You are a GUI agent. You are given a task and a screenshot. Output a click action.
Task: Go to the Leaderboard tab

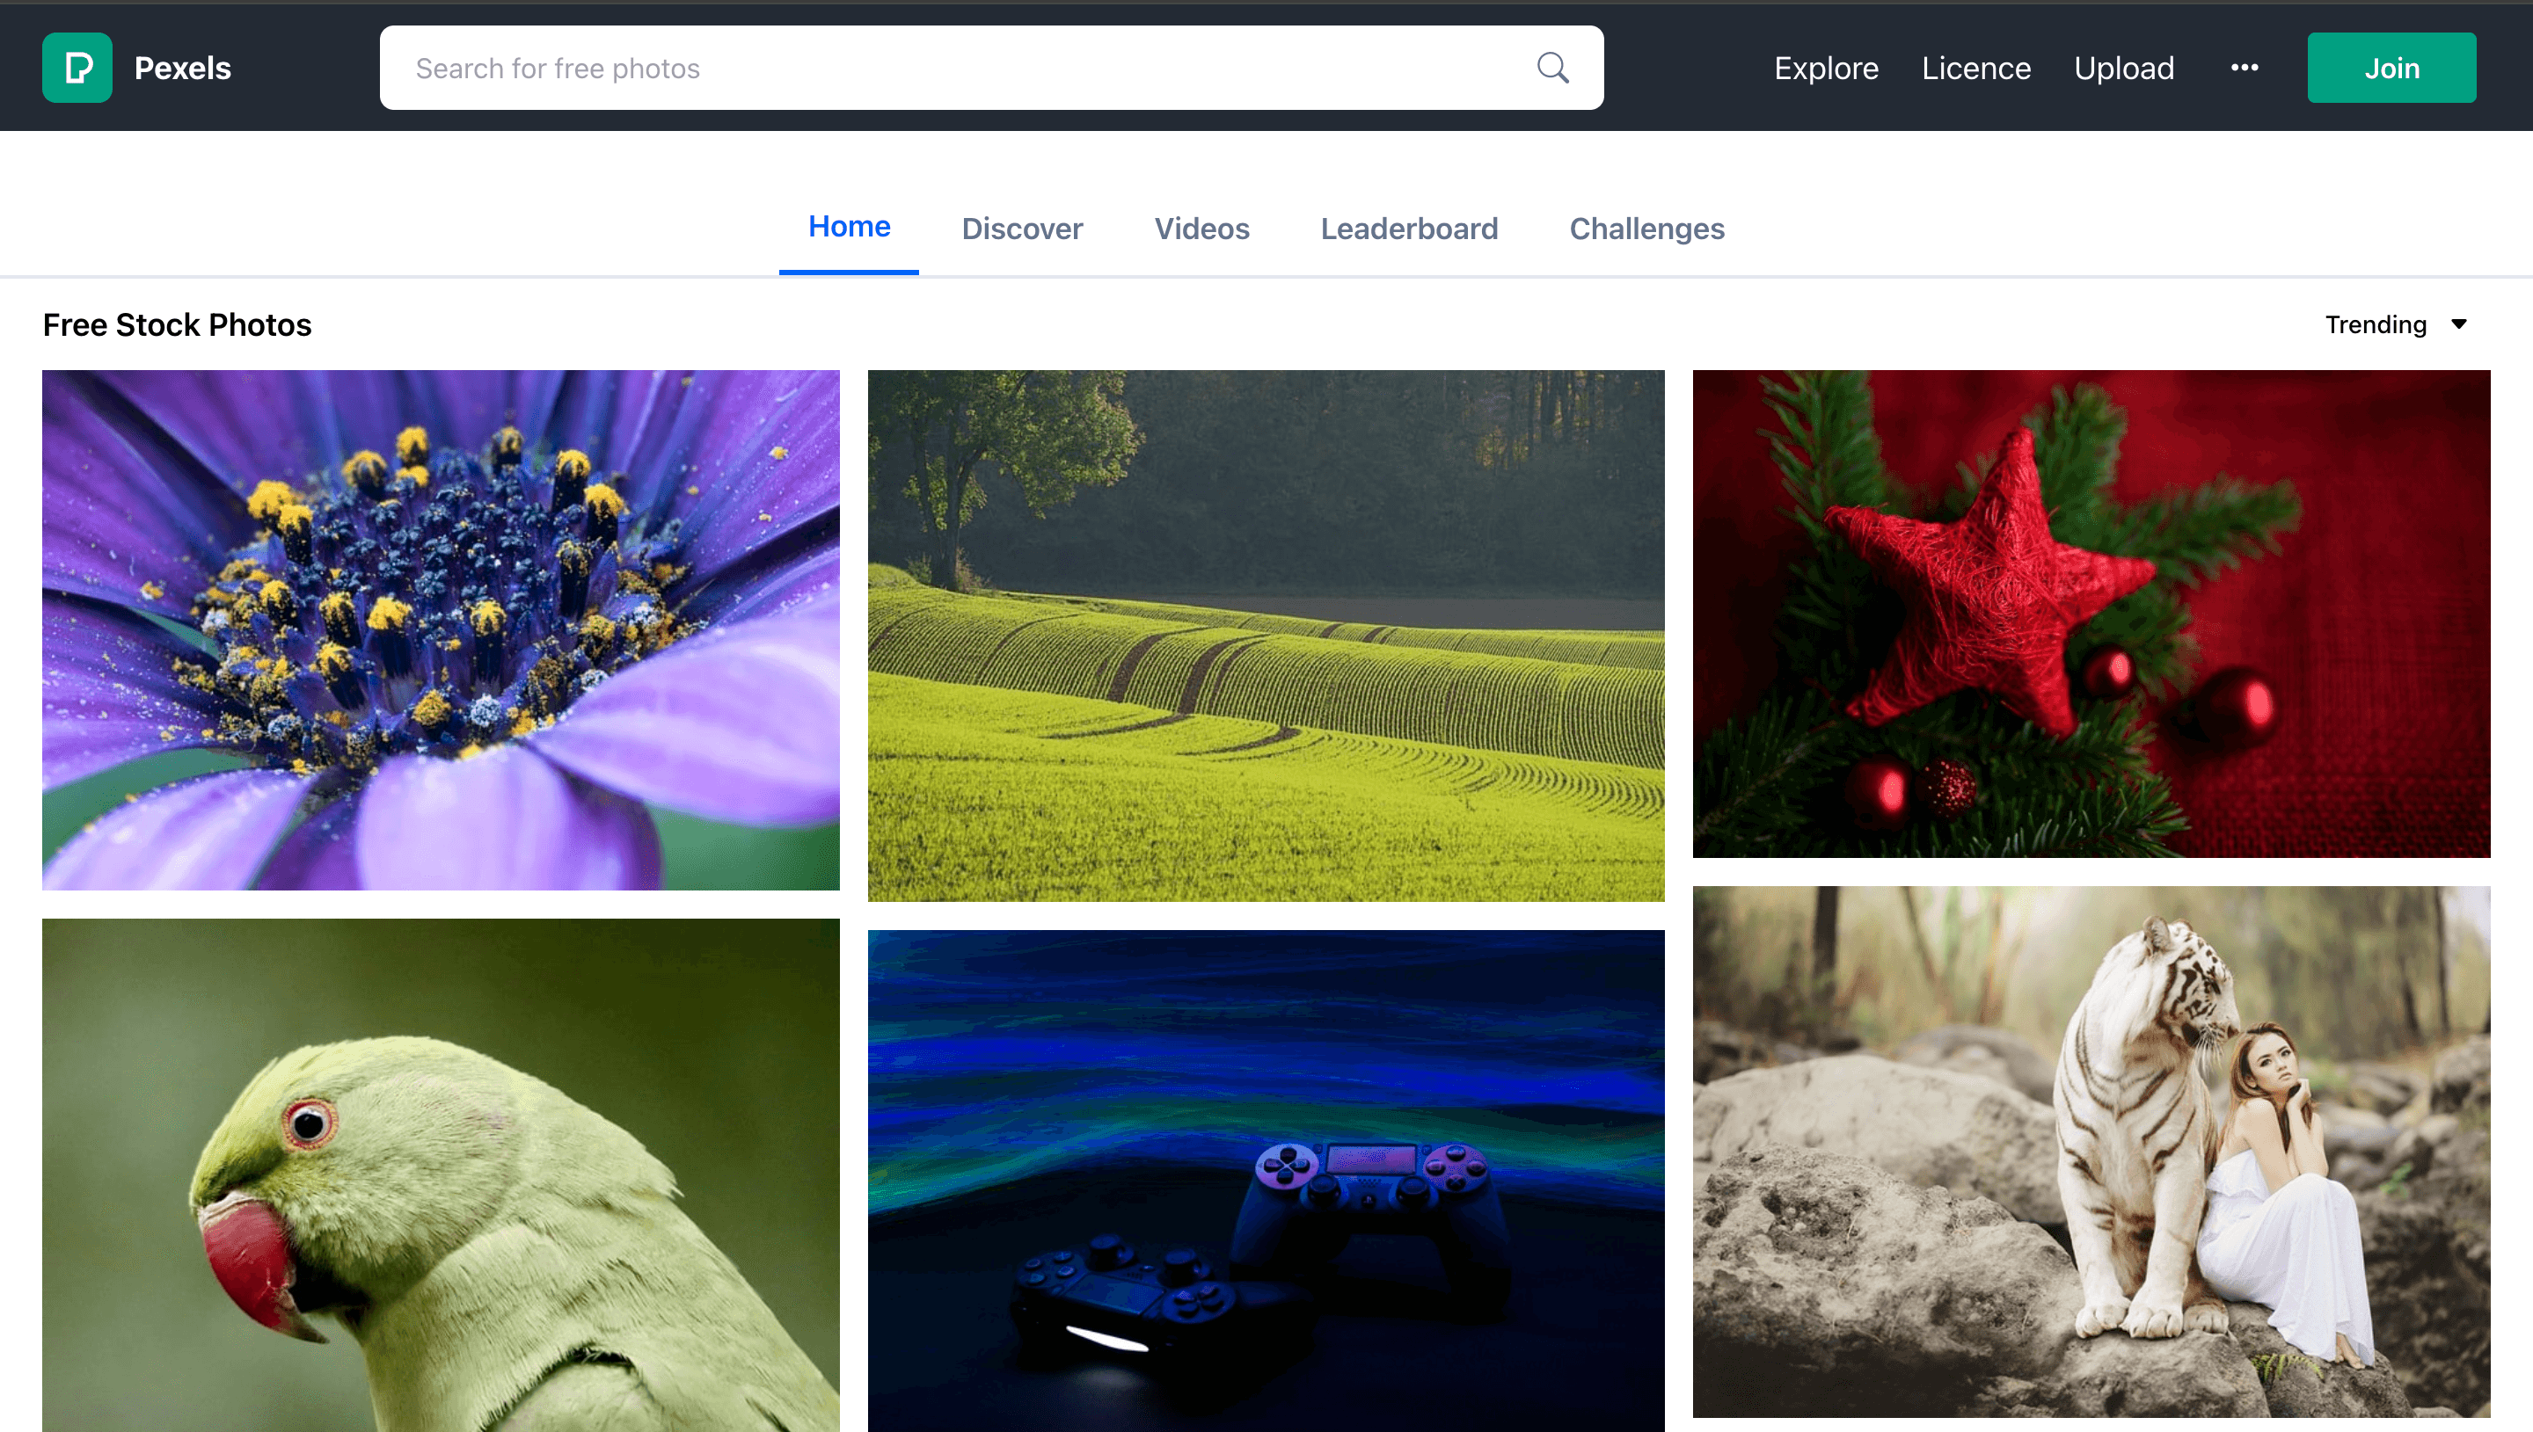tap(1409, 229)
